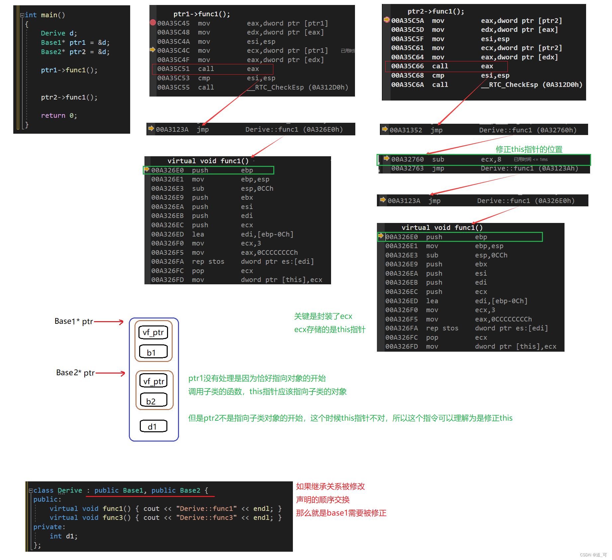
Task: Click the 00A32763 jmp Derive::func1 row
Action: [x=485, y=168]
